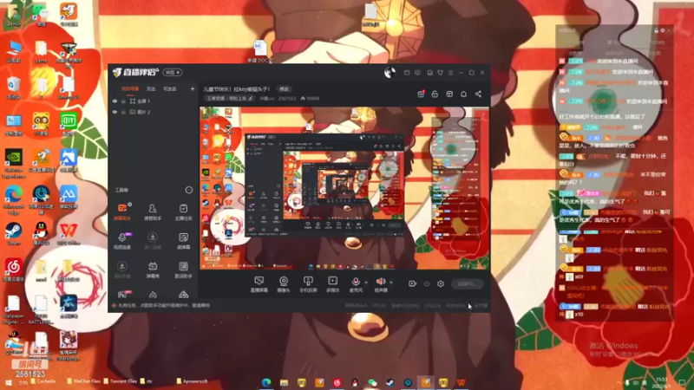This screenshot has height=390, width=694.
Task: Click the gift box icon with red dot
Action: pos(421,94)
